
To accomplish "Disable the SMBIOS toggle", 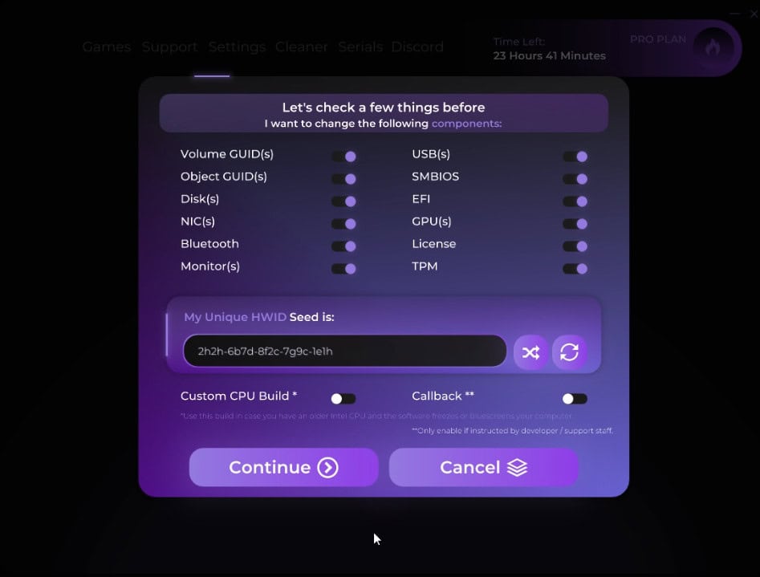I will [x=575, y=179].
